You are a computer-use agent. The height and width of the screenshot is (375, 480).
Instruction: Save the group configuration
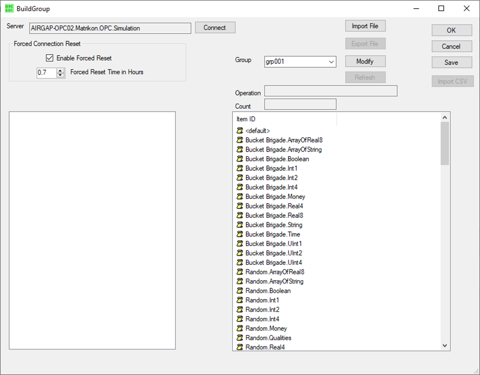coord(452,62)
